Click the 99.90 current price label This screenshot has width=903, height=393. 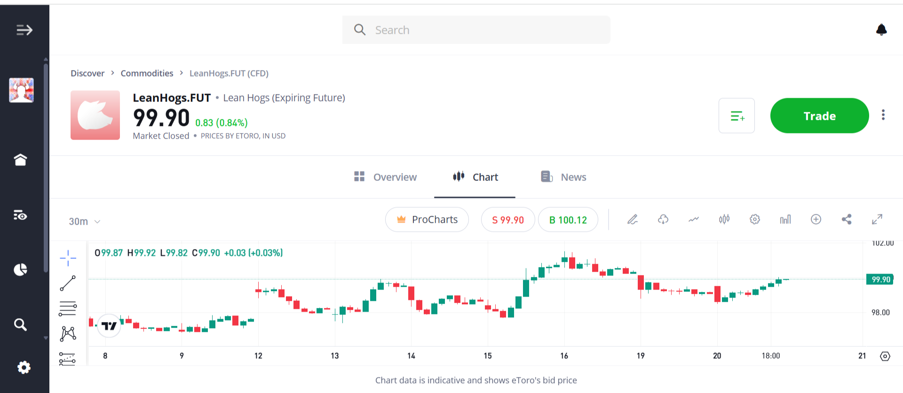(880, 279)
